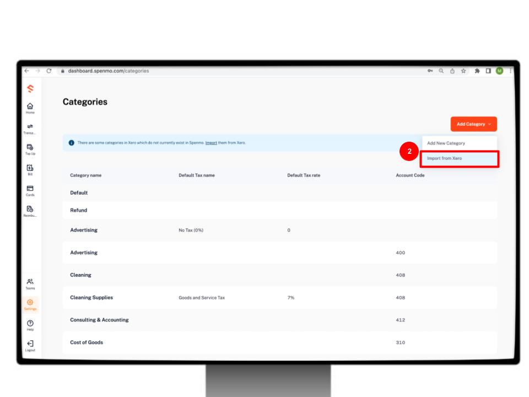Viewport: 529px width, 397px height.
Task: Click the share page icon
Action: (x=452, y=71)
